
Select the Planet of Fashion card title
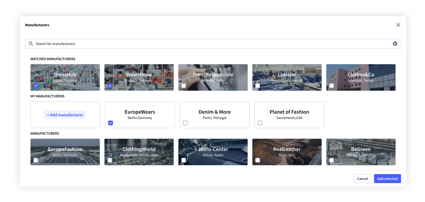coord(289,112)
